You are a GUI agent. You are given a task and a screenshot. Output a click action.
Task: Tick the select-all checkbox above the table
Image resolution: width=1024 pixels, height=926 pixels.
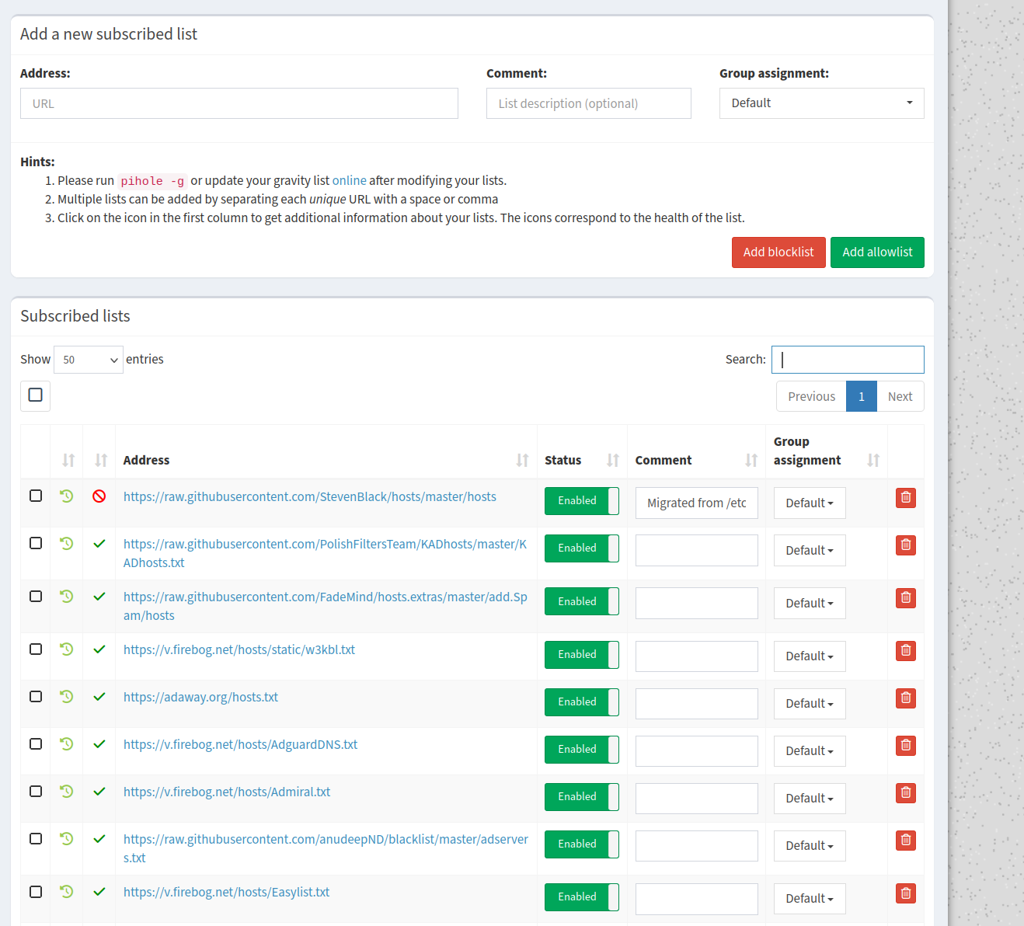(x=36, y=395)
